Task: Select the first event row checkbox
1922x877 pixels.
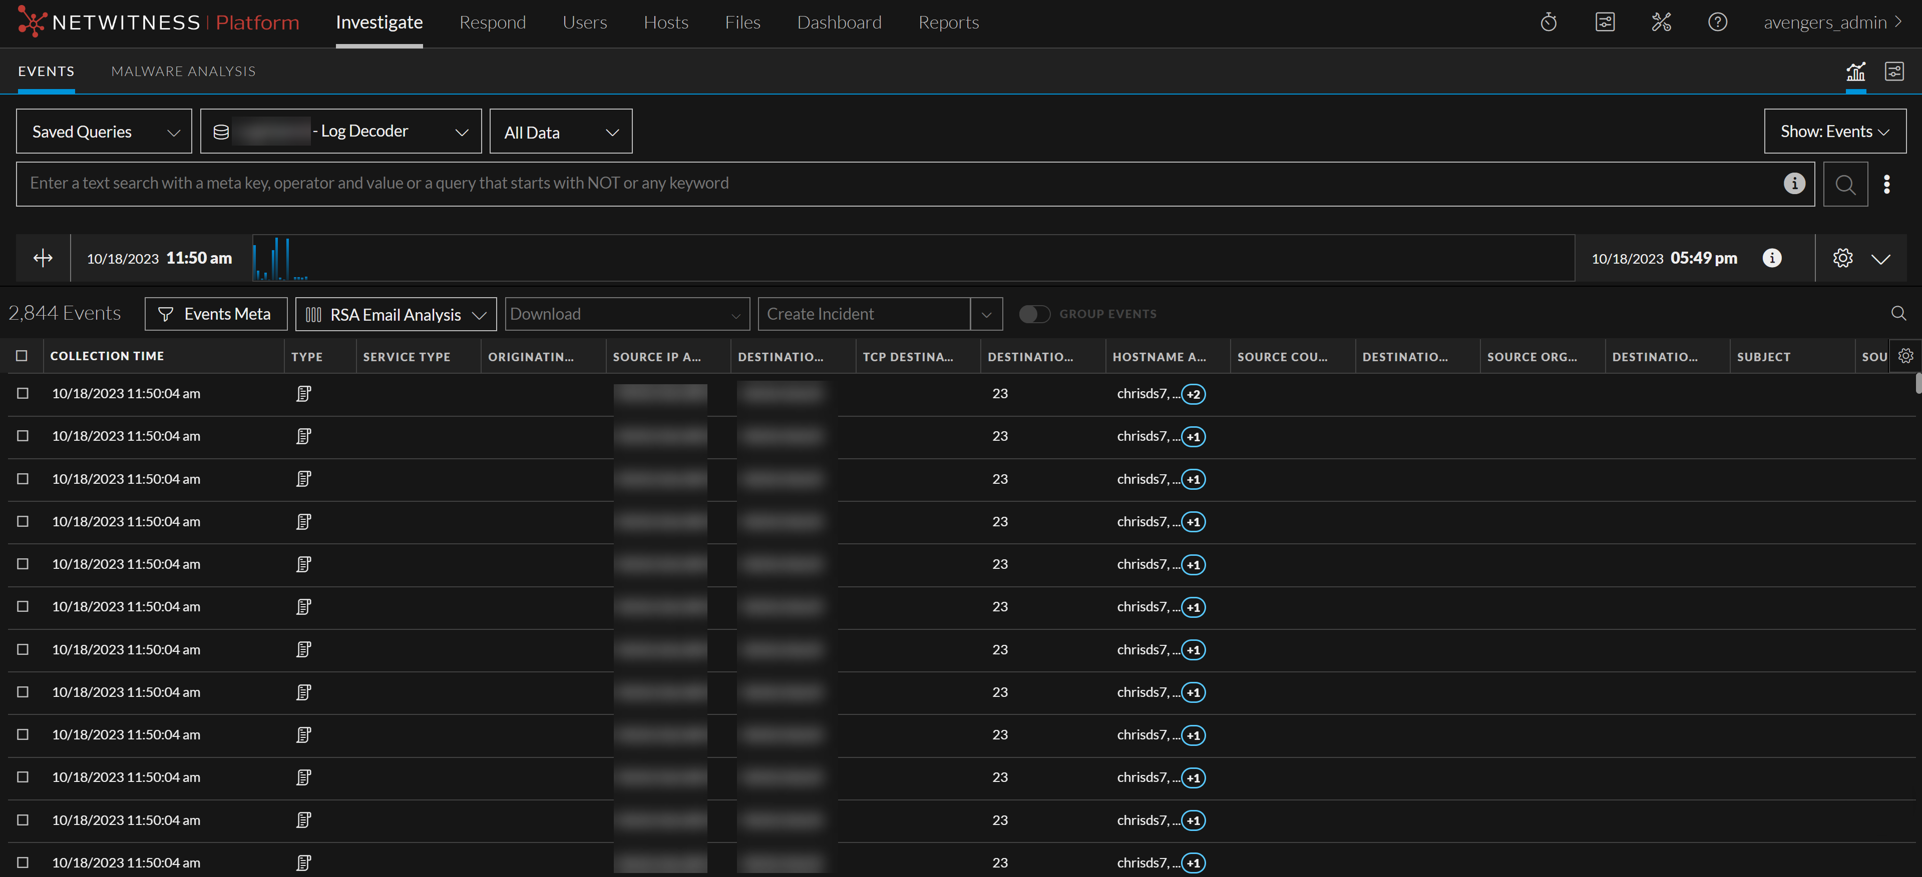Action: (23, 393)
